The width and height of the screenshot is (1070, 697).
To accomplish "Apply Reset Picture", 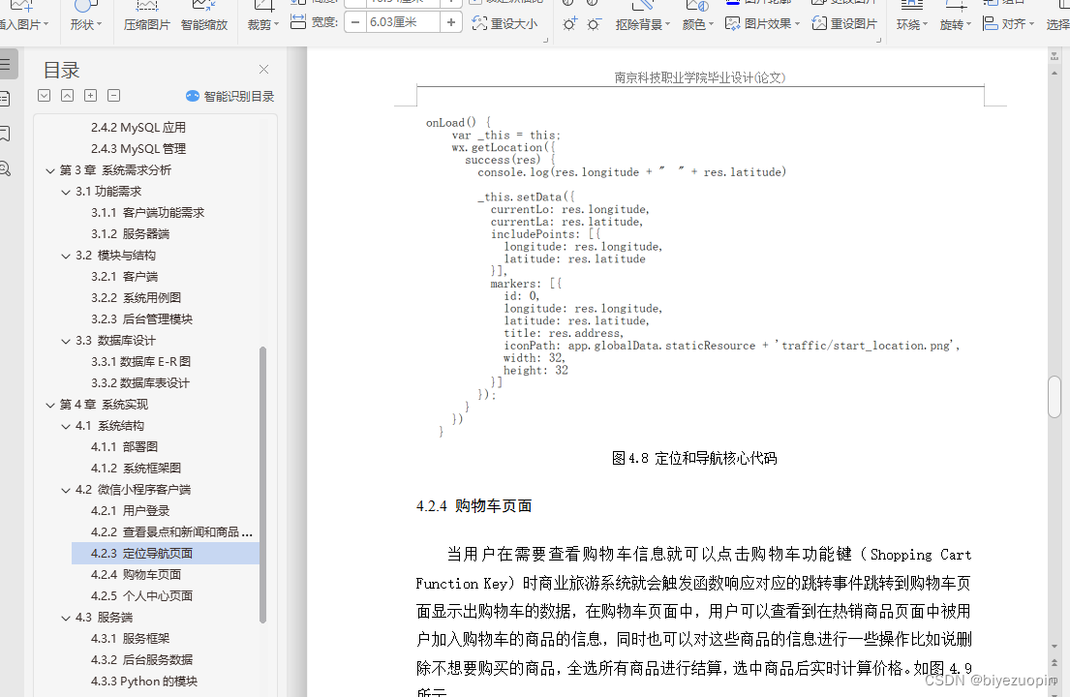I will point(852,23).
